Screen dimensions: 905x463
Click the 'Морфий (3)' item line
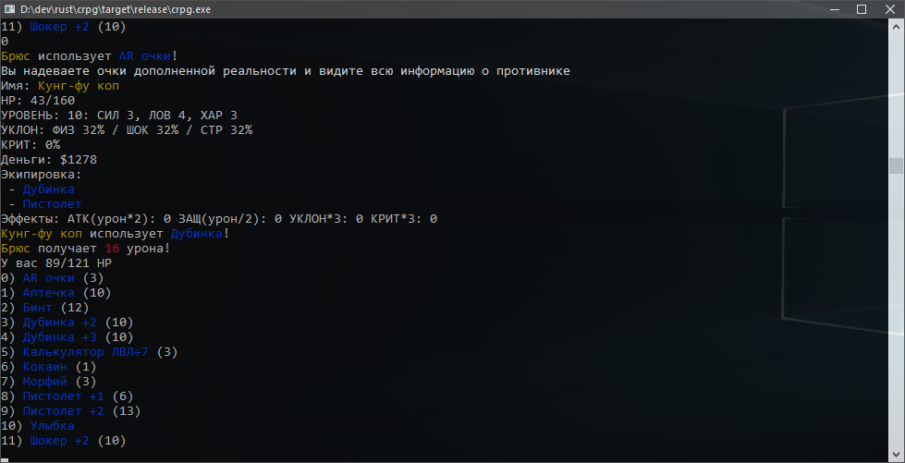(x=48, y=382)
